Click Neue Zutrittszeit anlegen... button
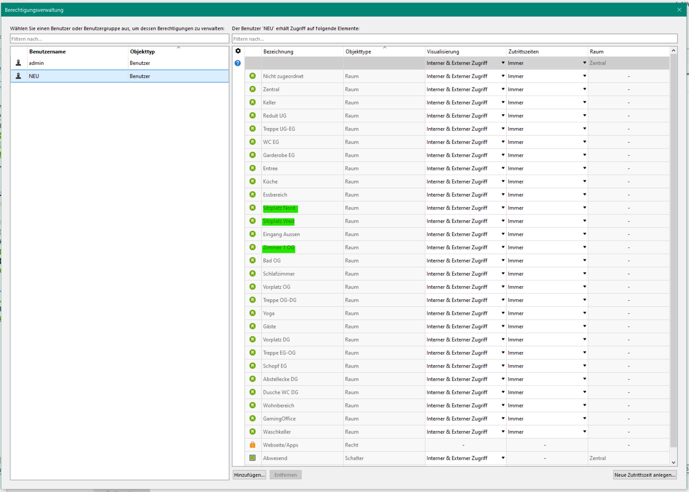 click(x=645, y=475)
